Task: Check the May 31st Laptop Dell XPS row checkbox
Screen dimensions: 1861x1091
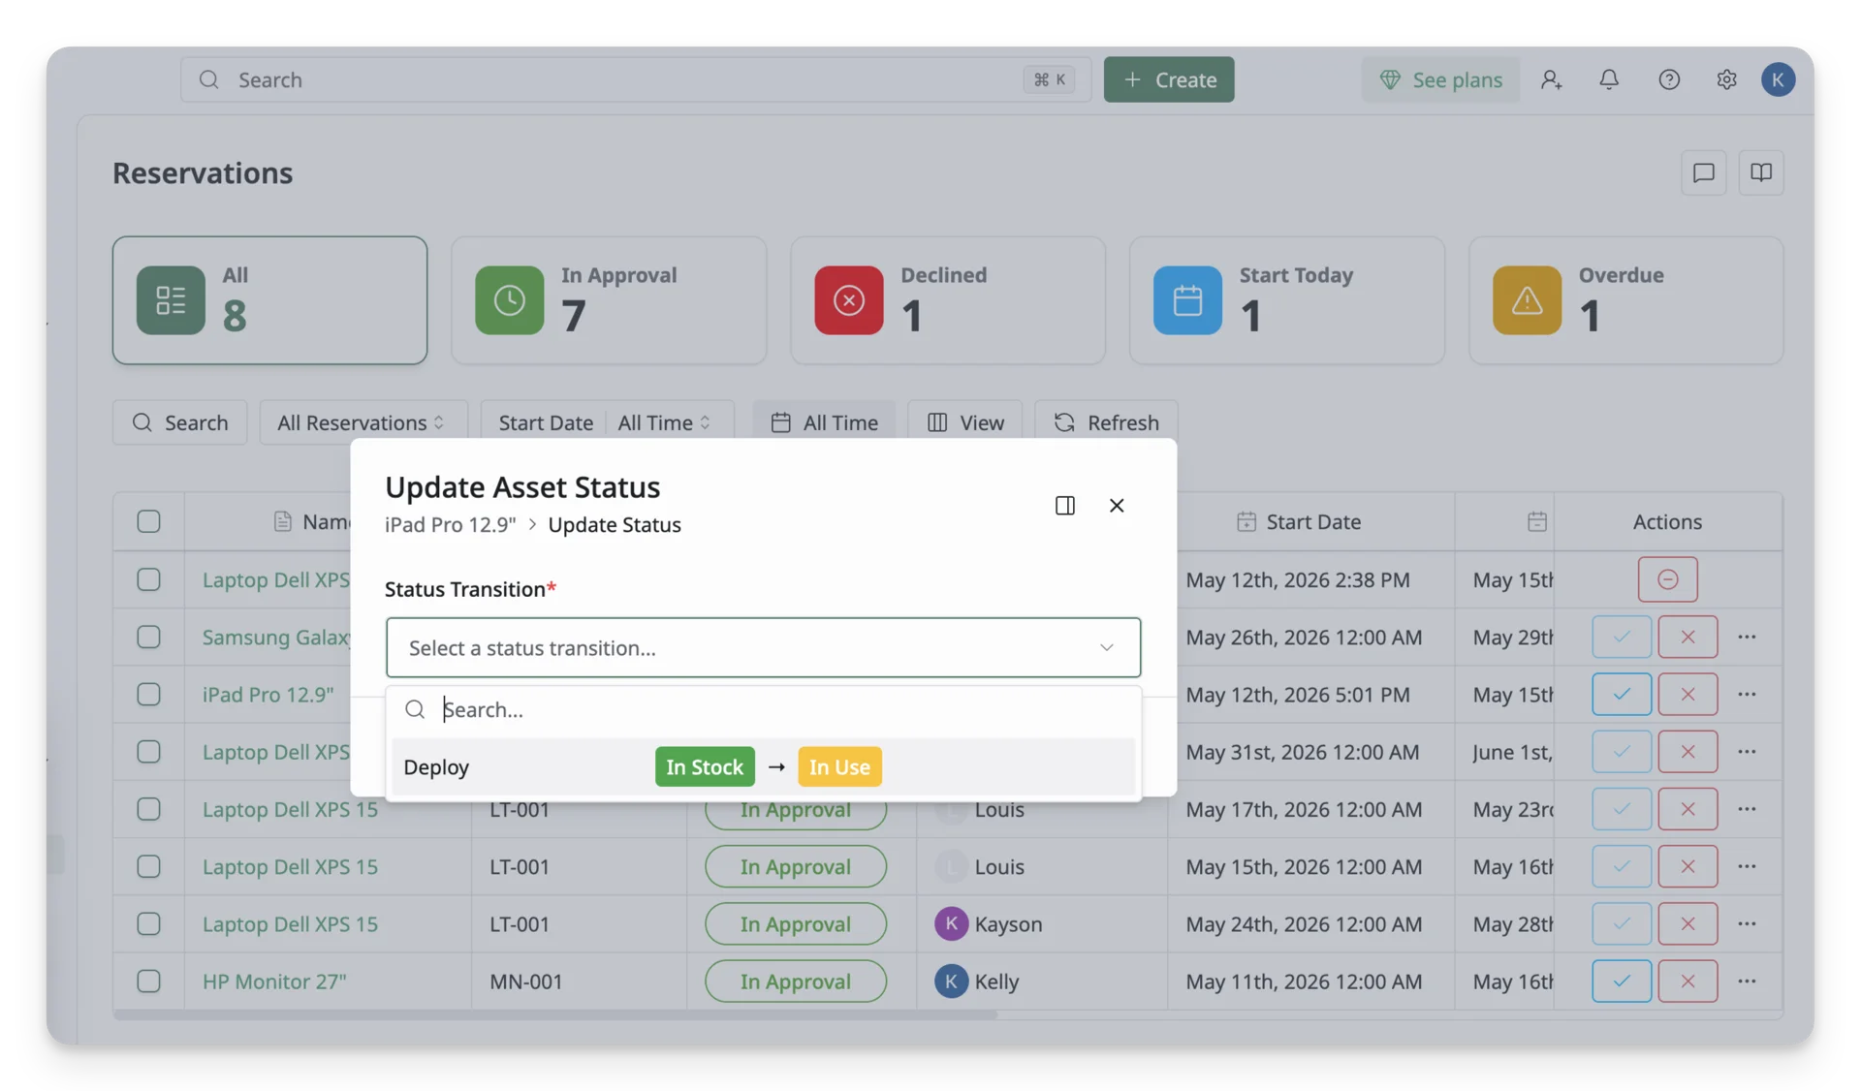Action: pyautogui.click(x=148, y=751)
